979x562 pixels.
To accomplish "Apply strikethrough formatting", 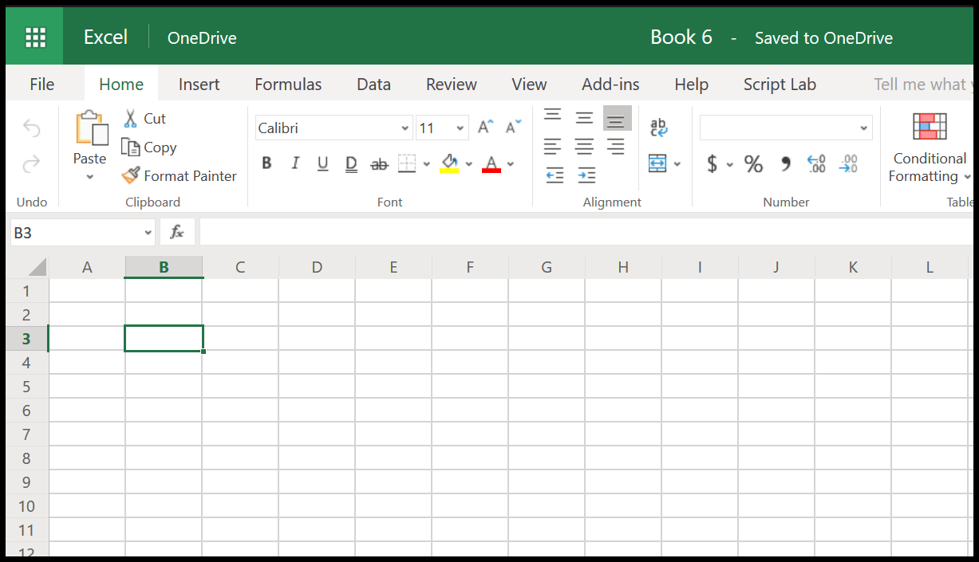I will click(378, 163).
